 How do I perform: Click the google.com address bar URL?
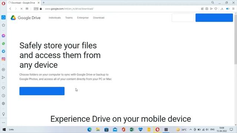69,9
